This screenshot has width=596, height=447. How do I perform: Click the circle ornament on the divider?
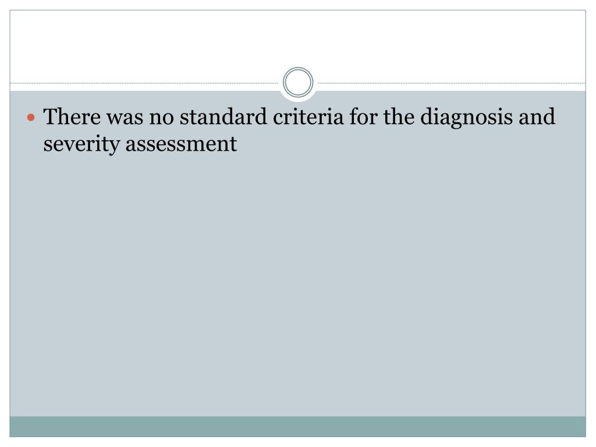pos(298,82)
